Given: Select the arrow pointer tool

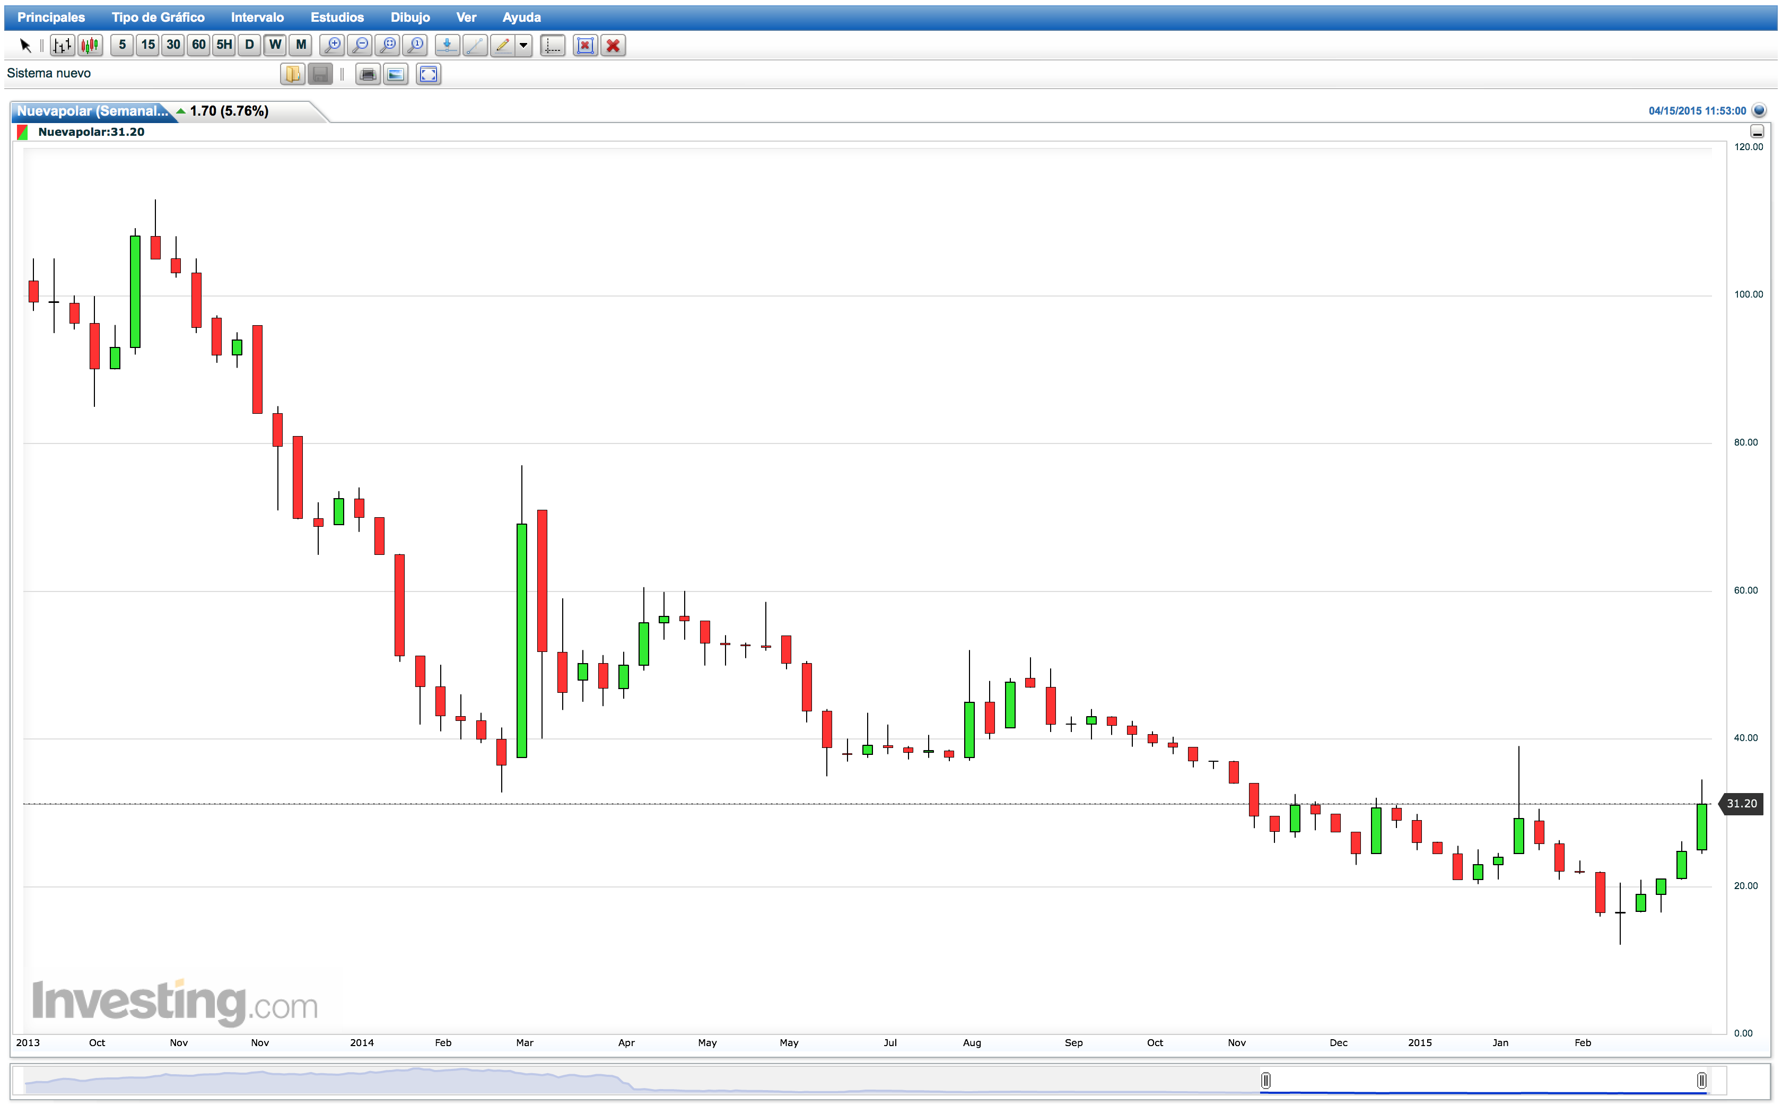Looking at the screenshot, I should tap(25, 46).
